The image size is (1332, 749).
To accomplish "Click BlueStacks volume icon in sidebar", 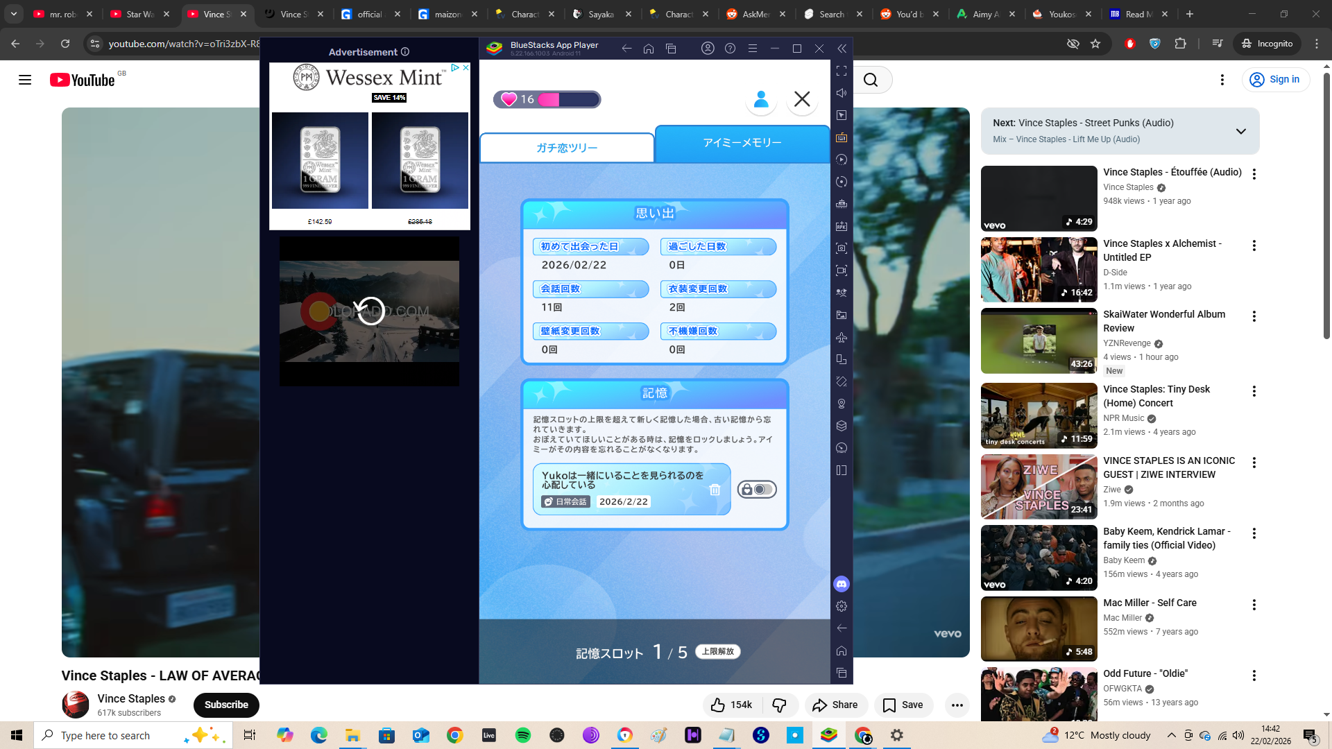I will click(842, 93).
